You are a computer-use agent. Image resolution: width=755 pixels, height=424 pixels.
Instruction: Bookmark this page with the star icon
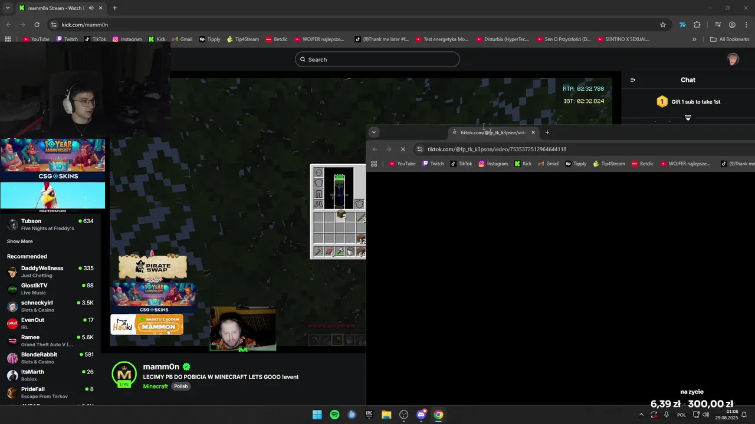point(663,25)
